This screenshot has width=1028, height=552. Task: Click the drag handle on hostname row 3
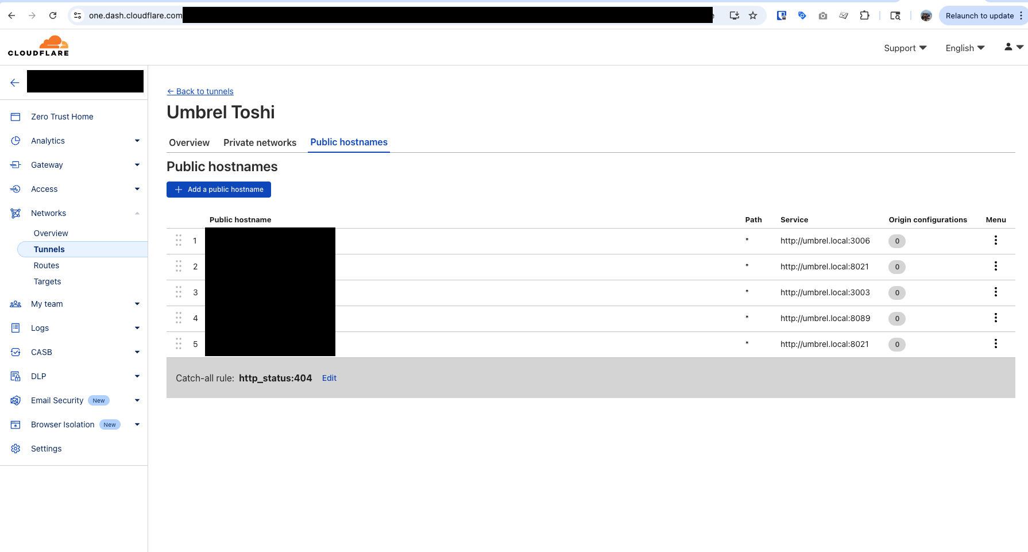coord(179,292)
